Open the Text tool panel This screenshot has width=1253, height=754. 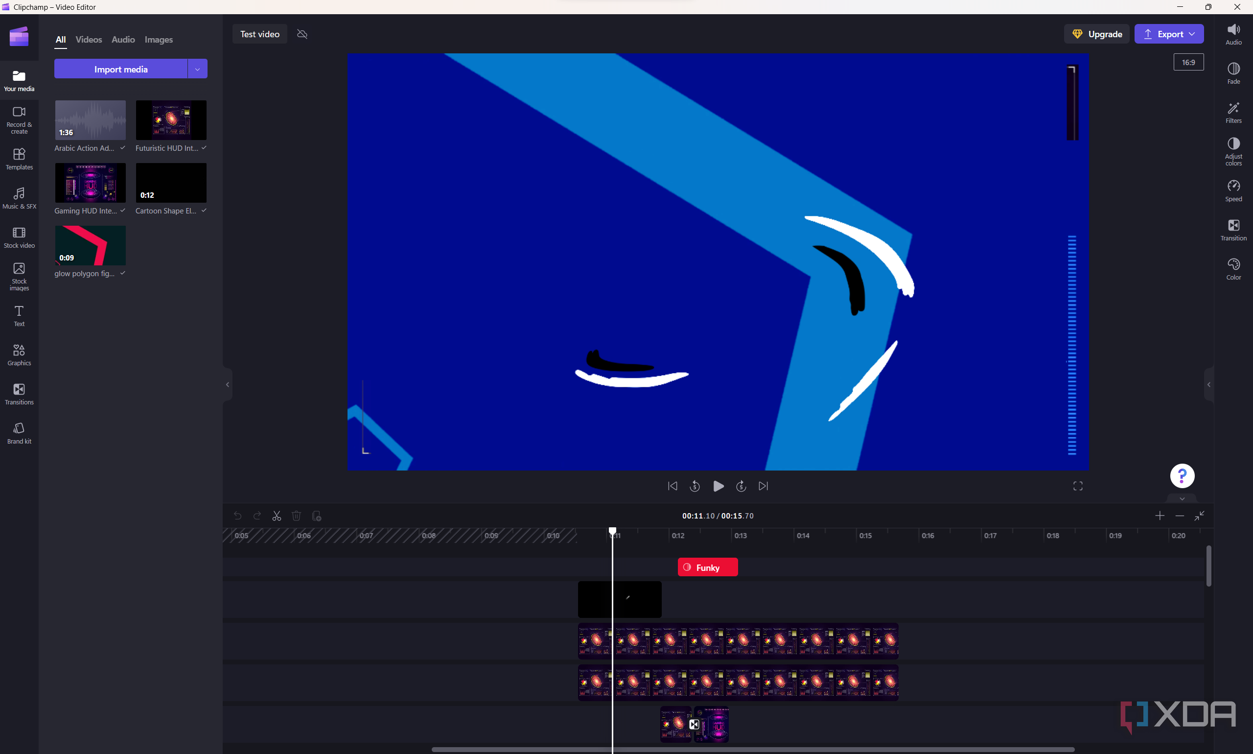pos(19,315)
